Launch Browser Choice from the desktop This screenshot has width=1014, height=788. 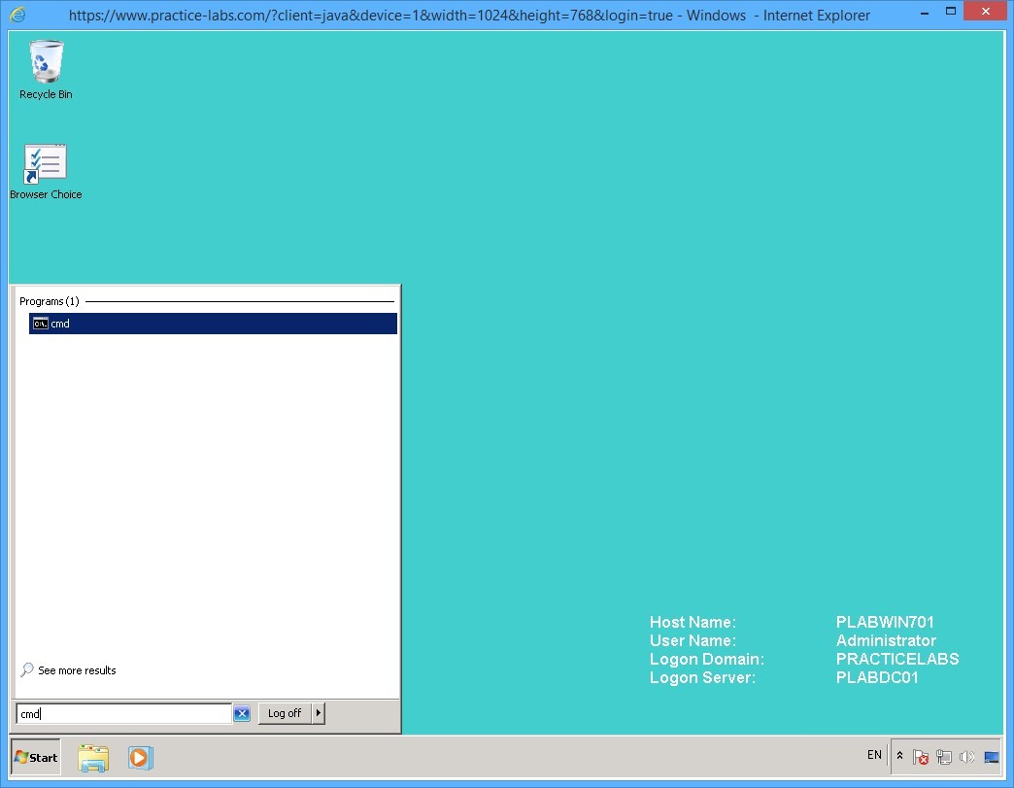click(x=45, y=160)
